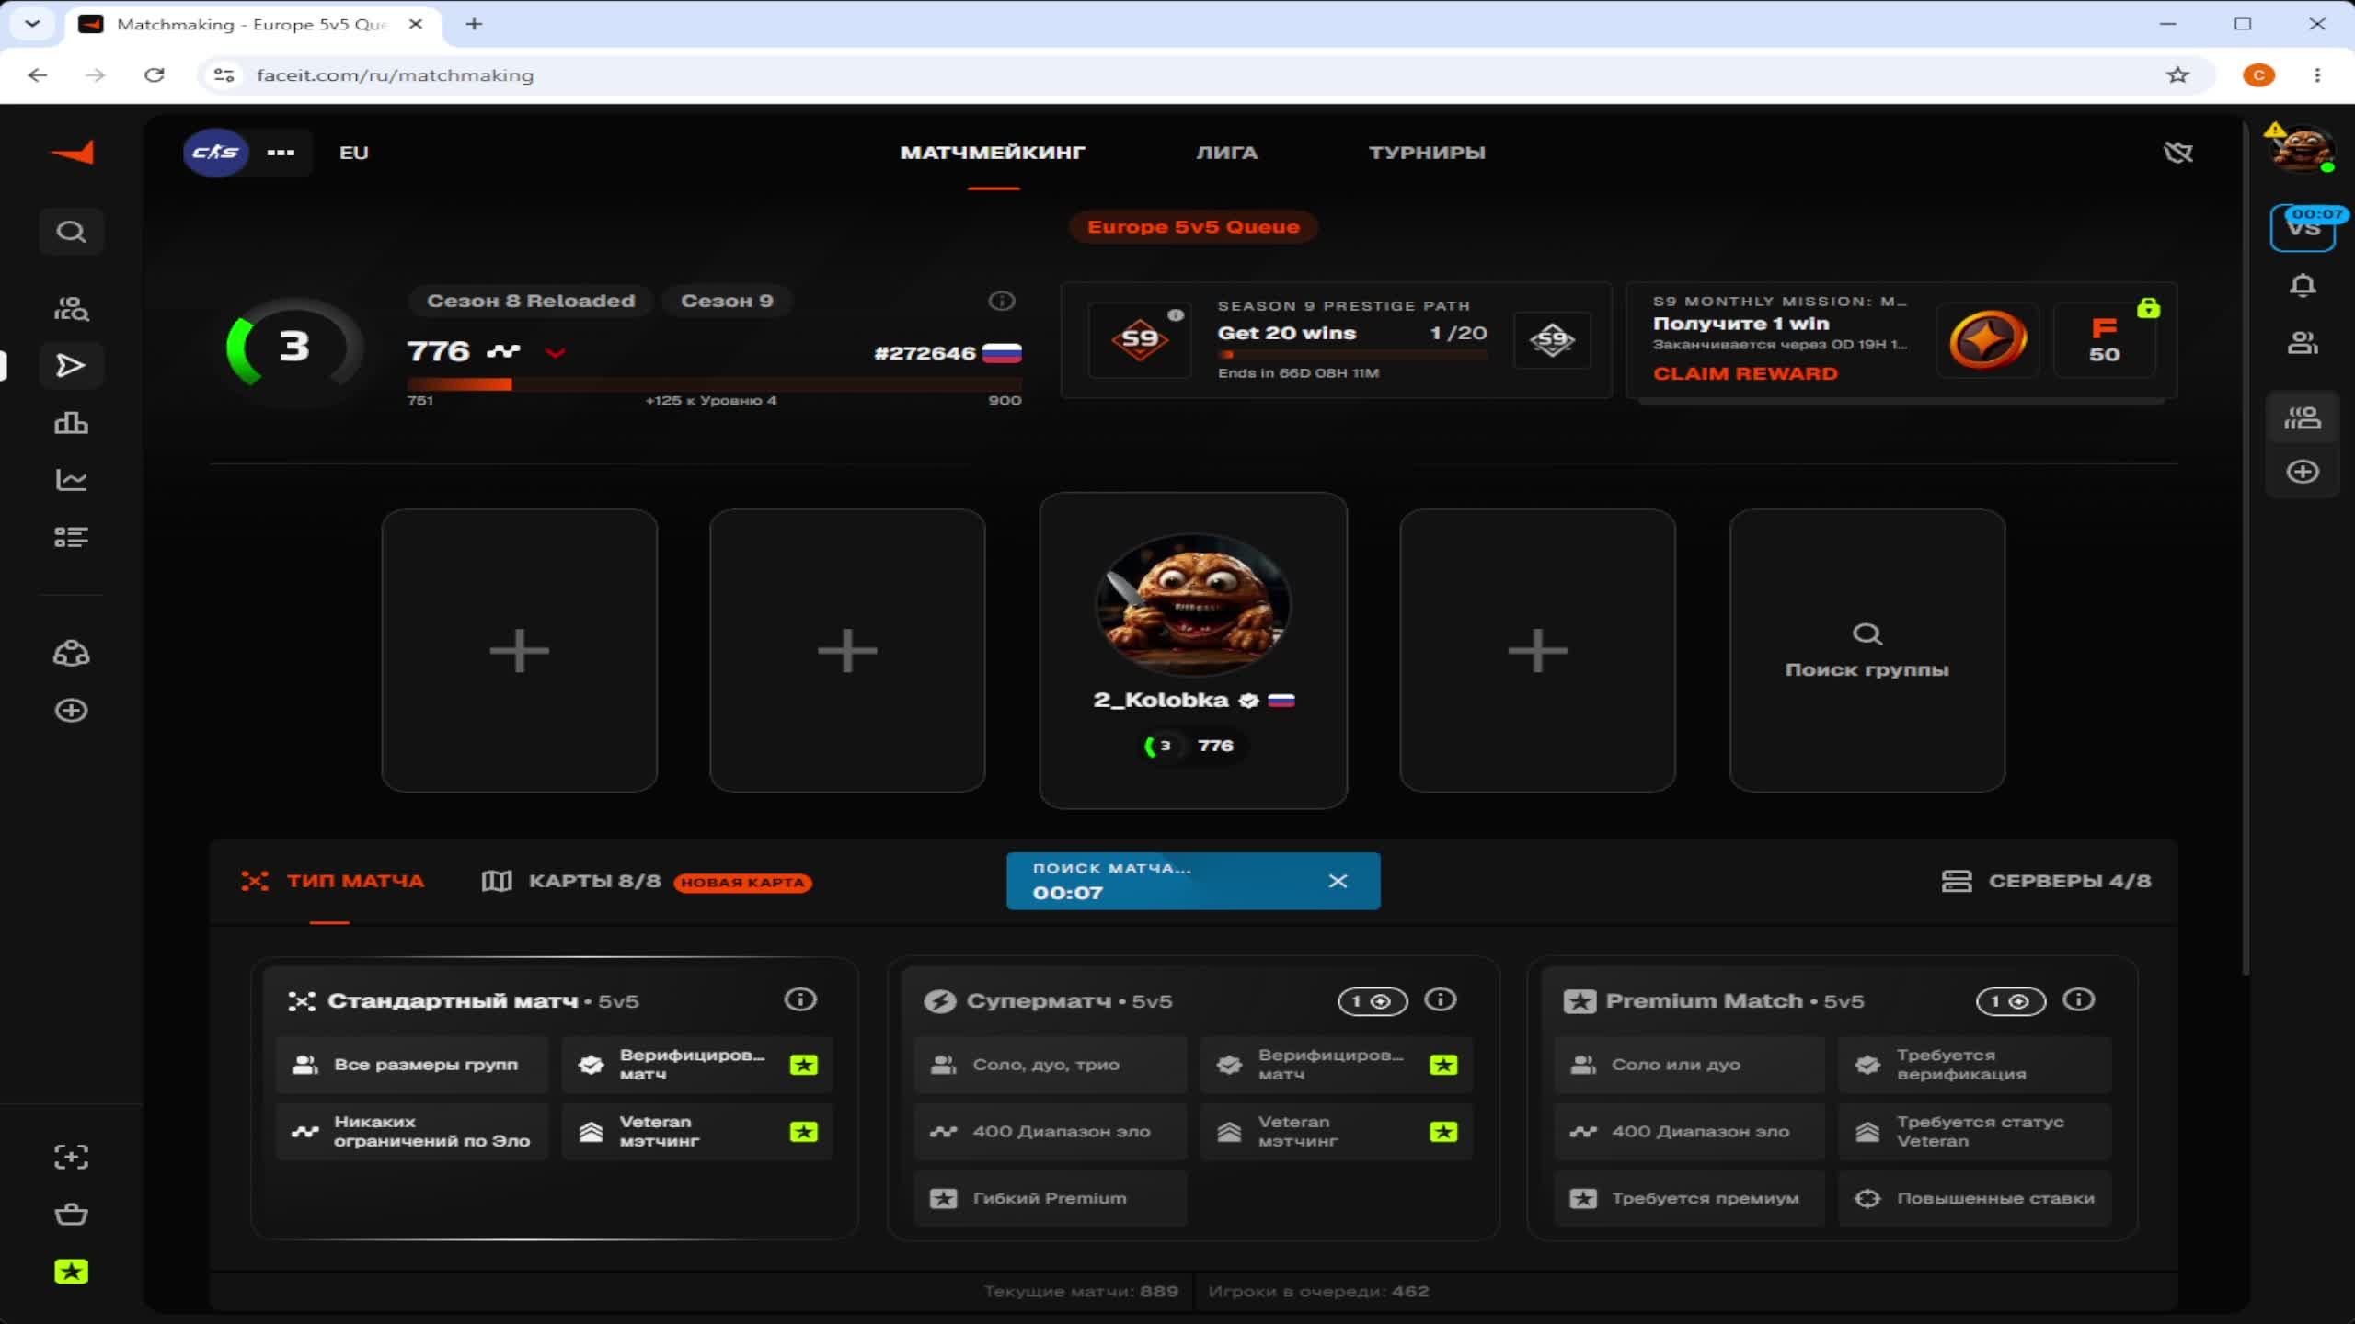Select the СЕРВЕРЫ 4/8 tab

point(2046,881)
